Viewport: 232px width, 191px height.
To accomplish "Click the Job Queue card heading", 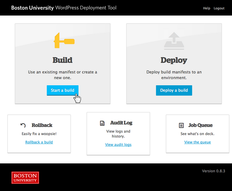I will (200, 125).
